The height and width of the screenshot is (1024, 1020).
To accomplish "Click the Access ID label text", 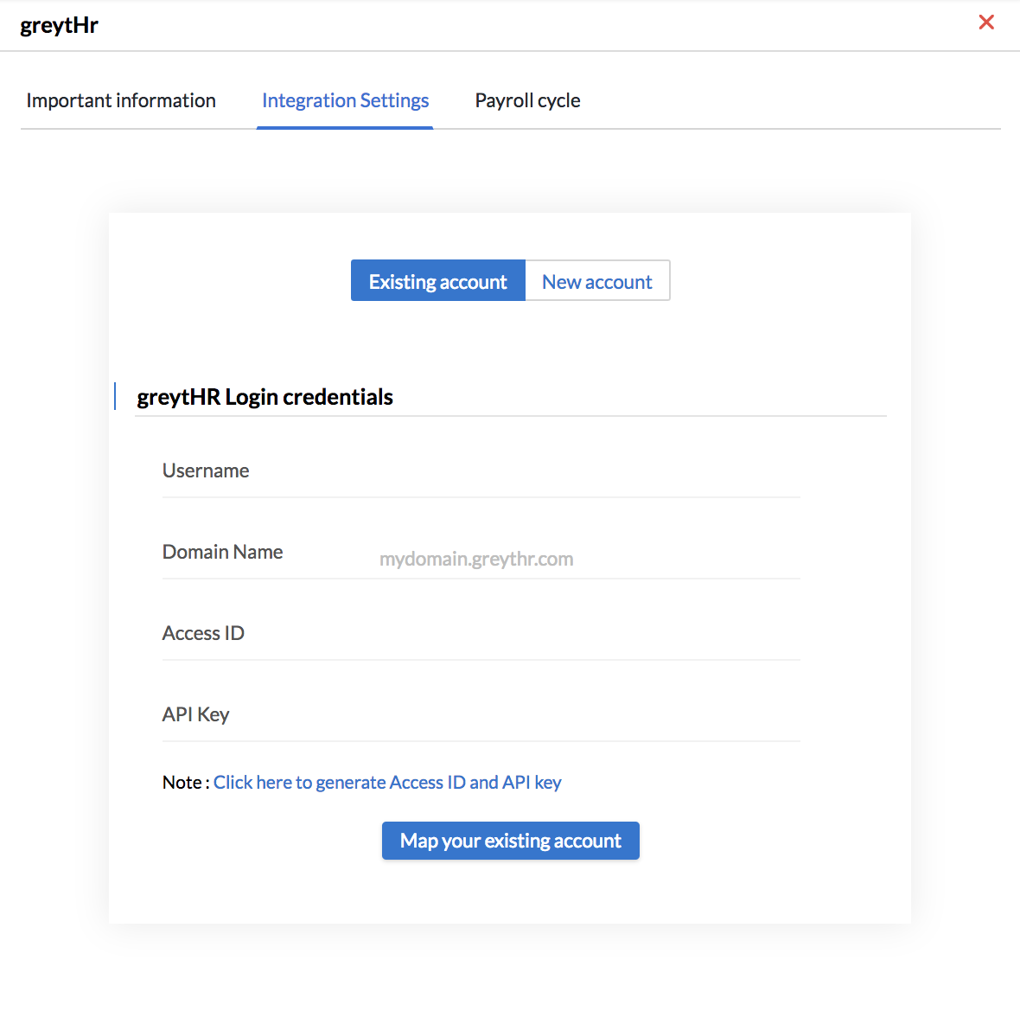I will click(x=203, y=633).
